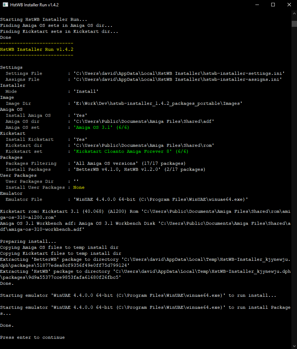Screen dimensions: 297x349
Task: Click the 'Settings' section heading
Action: [11, 67]
